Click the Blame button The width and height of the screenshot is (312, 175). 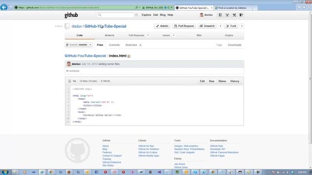point(222,81)
